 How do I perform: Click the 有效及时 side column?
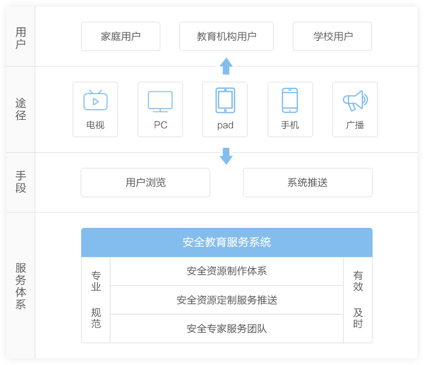(x=358, y=300)
